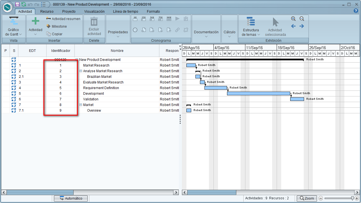Click magnifier minus in Exhibición group

(302, 19)
